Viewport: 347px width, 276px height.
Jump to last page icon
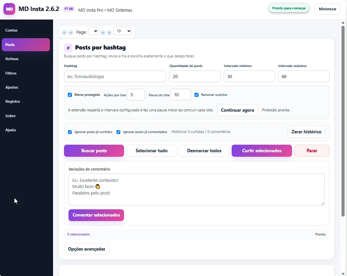(x=109, y=33)
